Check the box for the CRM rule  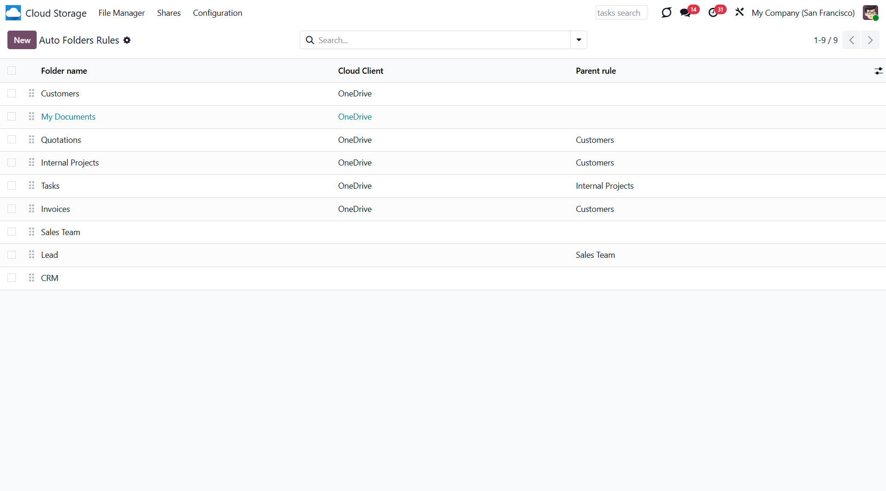click(x=12, y=278)
